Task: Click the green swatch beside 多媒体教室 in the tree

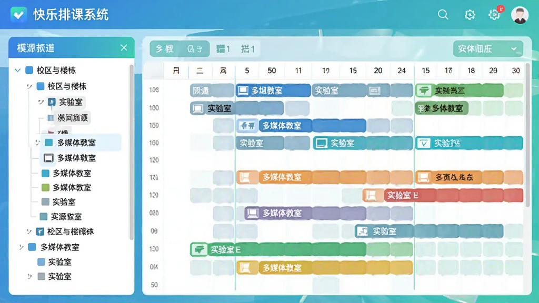Action: (x=45, y=188)
